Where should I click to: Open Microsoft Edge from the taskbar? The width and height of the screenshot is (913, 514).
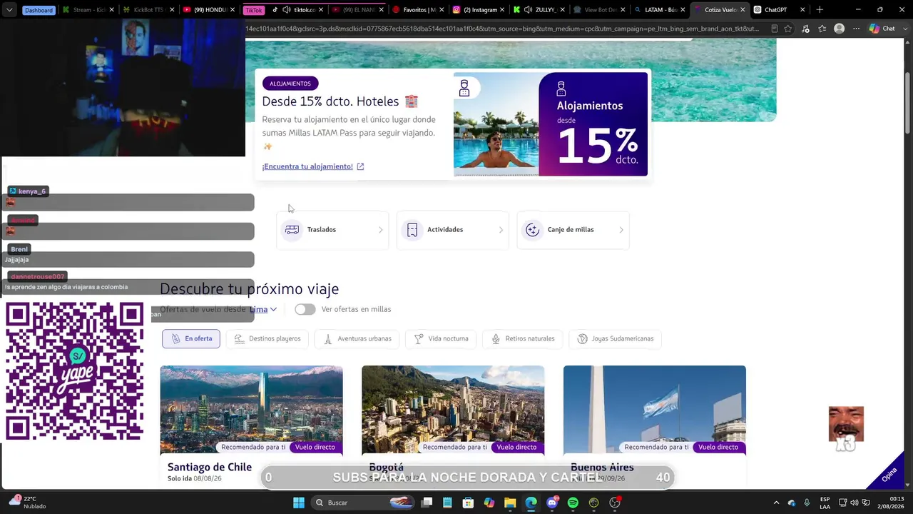(x=531, y=503)
